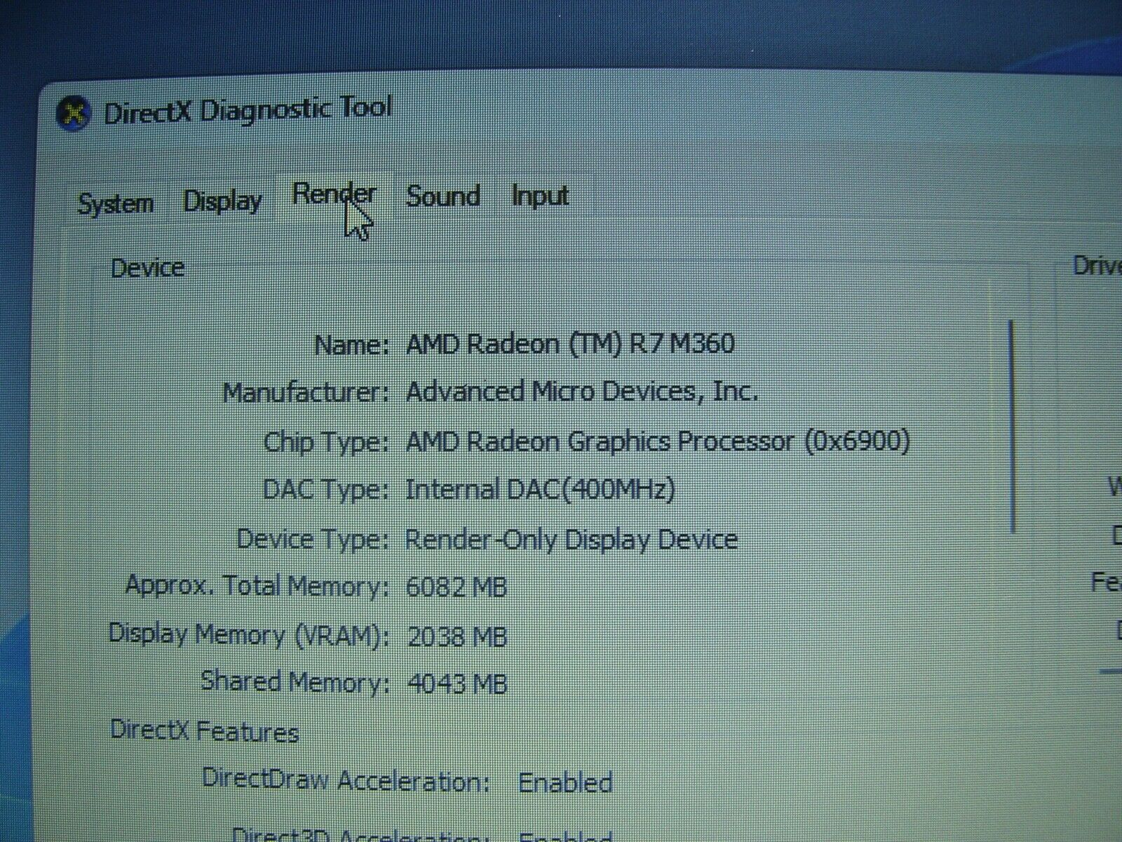1122x842 pixels.
Task: Click the Name: field label
Action: [x=351, y=345]
